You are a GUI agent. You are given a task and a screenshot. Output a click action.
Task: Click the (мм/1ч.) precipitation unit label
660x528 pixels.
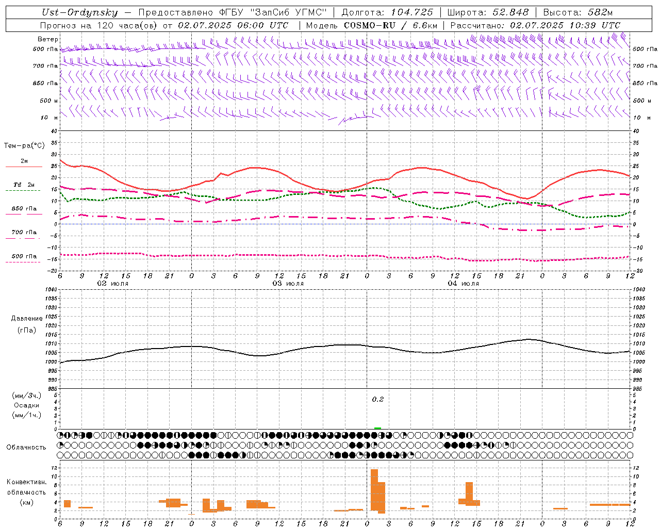click(x=27, y=415)
